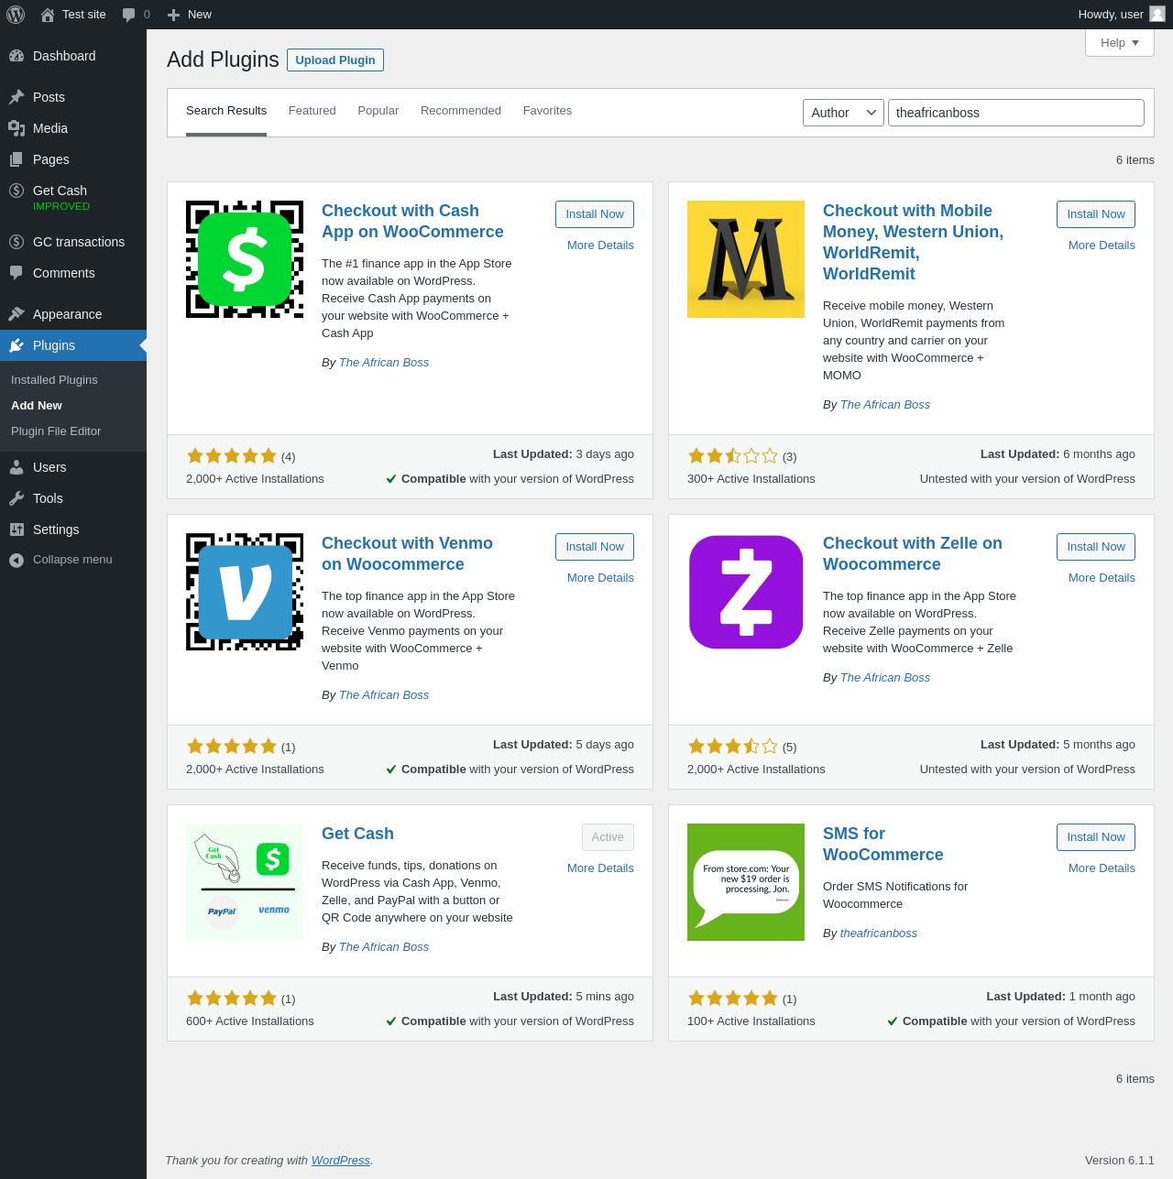Click the Venmo QR plugin thumbnail
The image size is (1173, 1179).
(x=245, y=592)
